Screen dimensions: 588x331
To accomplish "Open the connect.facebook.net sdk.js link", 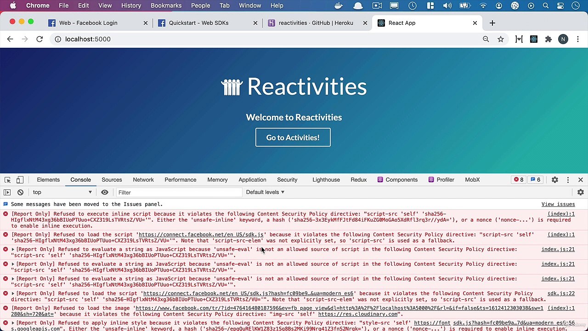I will coord(201,234).
